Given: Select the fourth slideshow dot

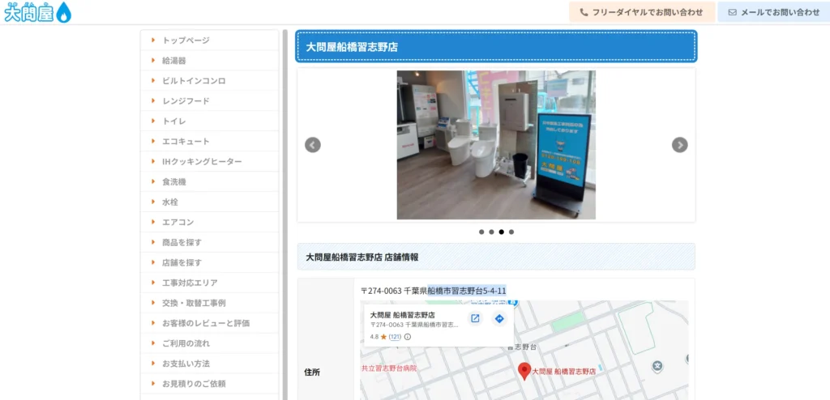Looking at the screenshot, I should 511,232.
